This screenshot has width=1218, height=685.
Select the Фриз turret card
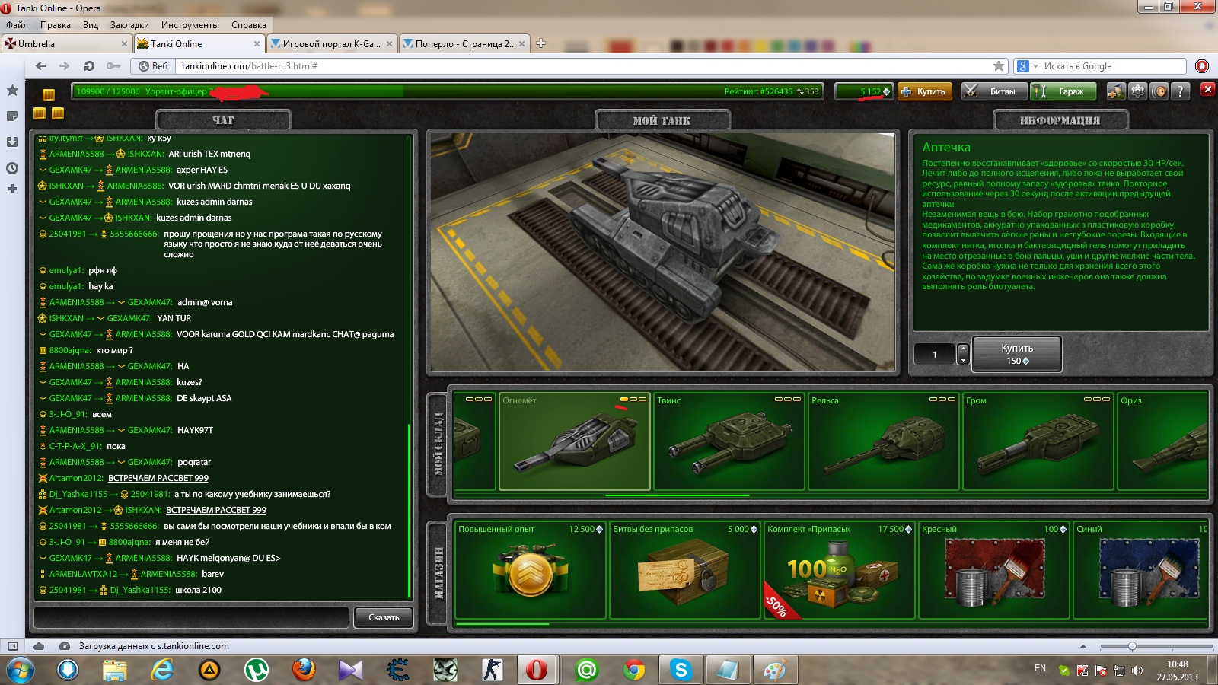point(1162,441)
